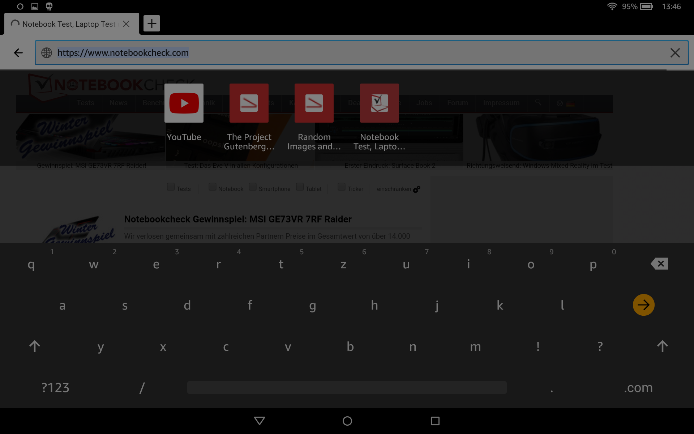Toggle the right shift key
694x434 pixels.
662,346
